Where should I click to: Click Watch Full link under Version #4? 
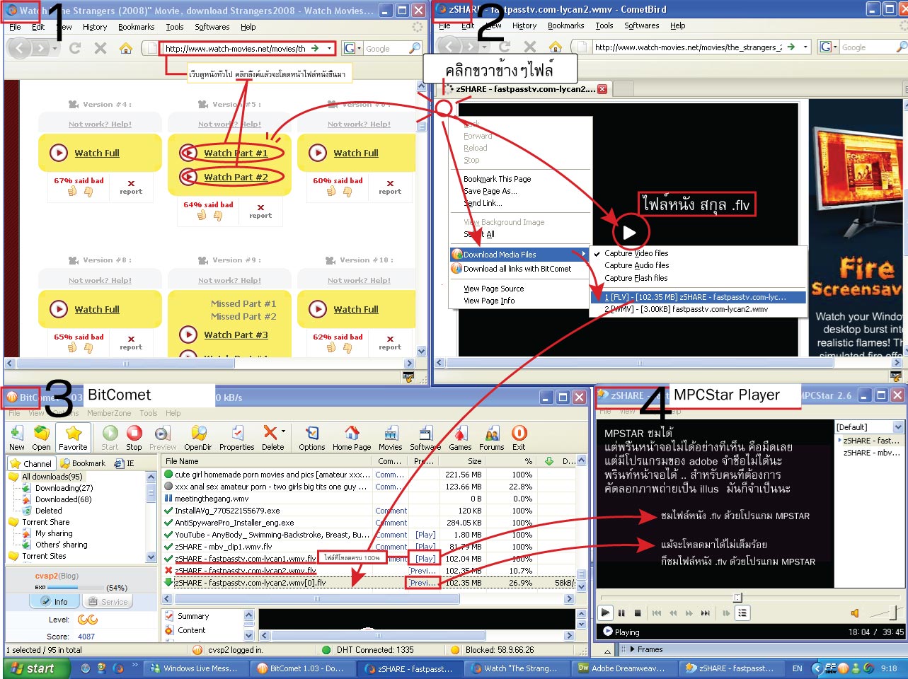pyautogui.click(x=97, y=153)
